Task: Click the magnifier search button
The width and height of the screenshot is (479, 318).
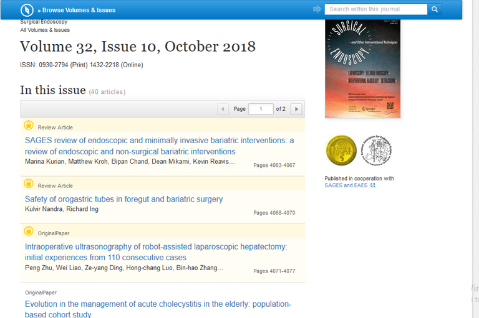Action: click(435, 9)
